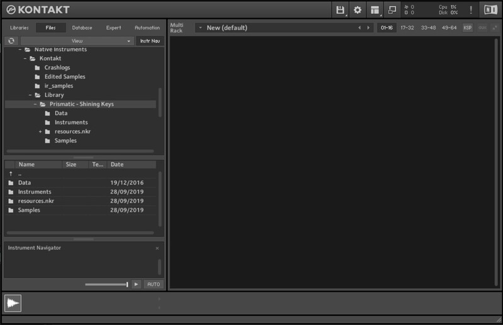Viewport: 503px width, 325px height.
Task: Open the View dropdown menu
Action: 77,41
